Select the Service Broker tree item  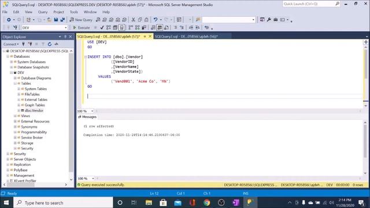click(32, 138)
